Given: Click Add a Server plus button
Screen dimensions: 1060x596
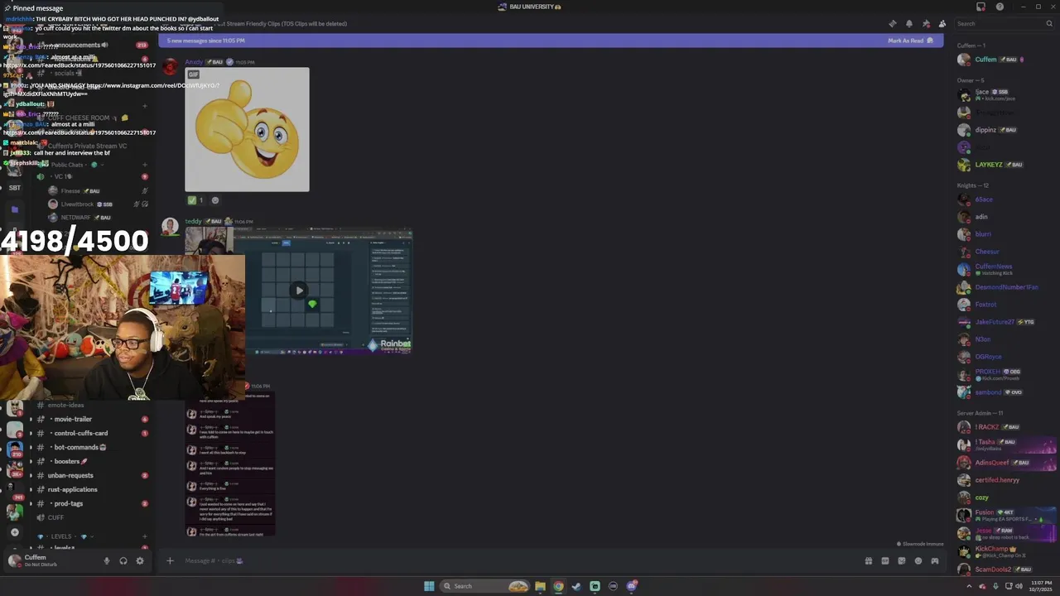Looking at the screenshot, I should click(x=14, y=532).
